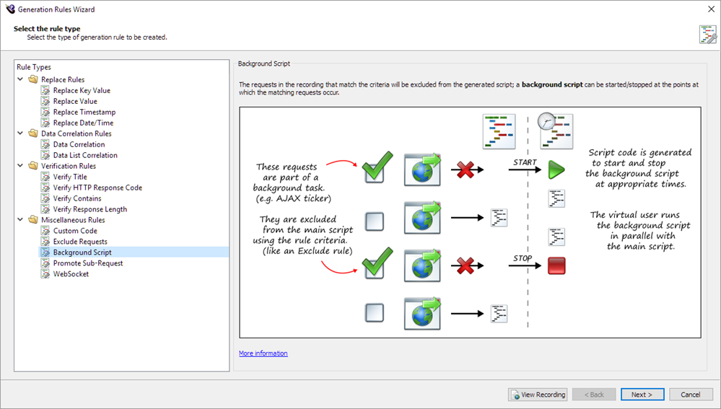Collapse the Verification Rules group
Image resolution: width=721 pixels, height=409 pixels.
pos(20,167)
